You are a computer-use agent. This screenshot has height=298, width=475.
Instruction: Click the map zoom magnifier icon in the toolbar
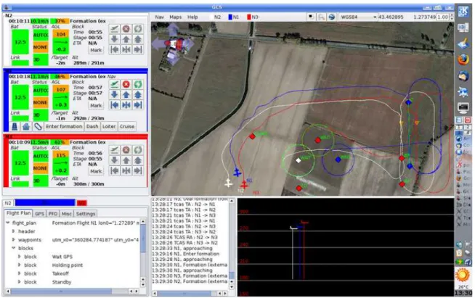pyautogui.click(x=321, y=17)
